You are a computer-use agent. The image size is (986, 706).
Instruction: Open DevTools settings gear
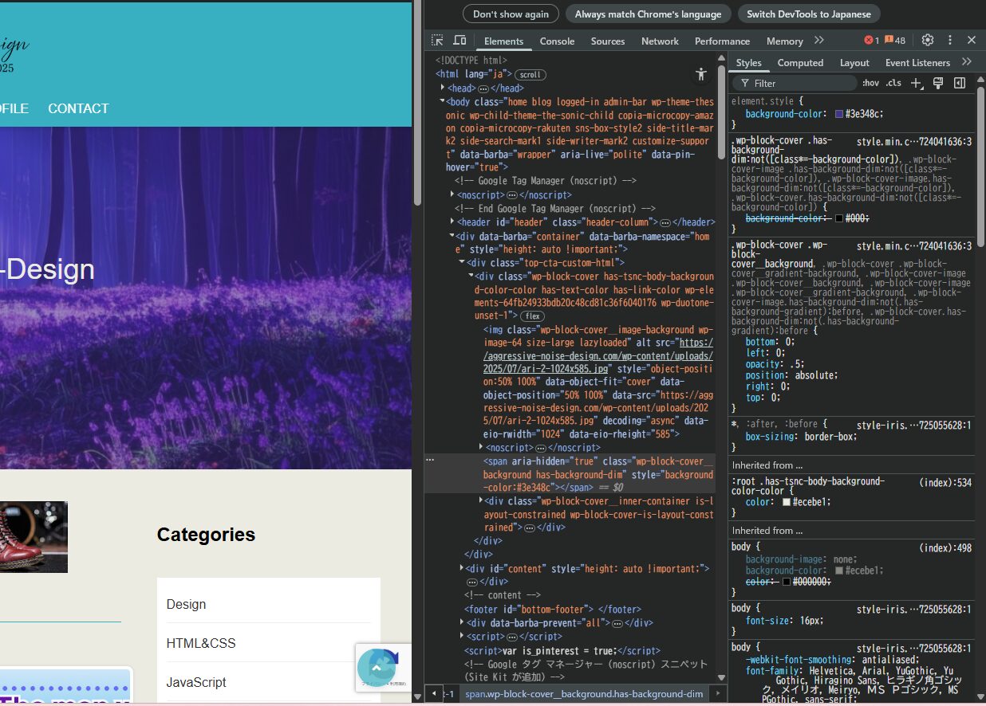(x=927, y=41)
